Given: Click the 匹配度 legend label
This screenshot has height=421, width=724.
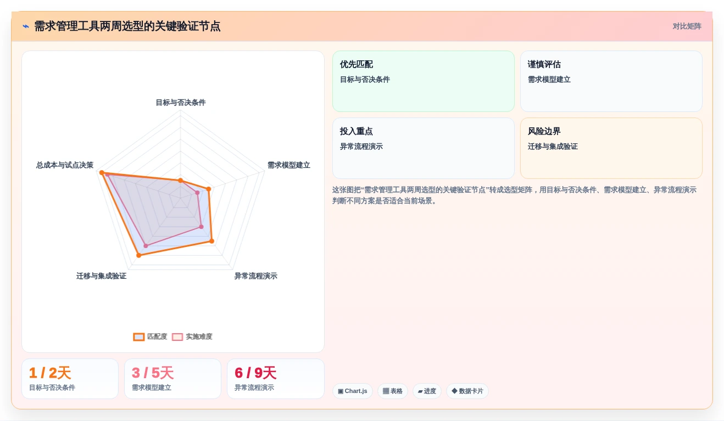Looking at the screenshot, I should (x=157, y=337).
